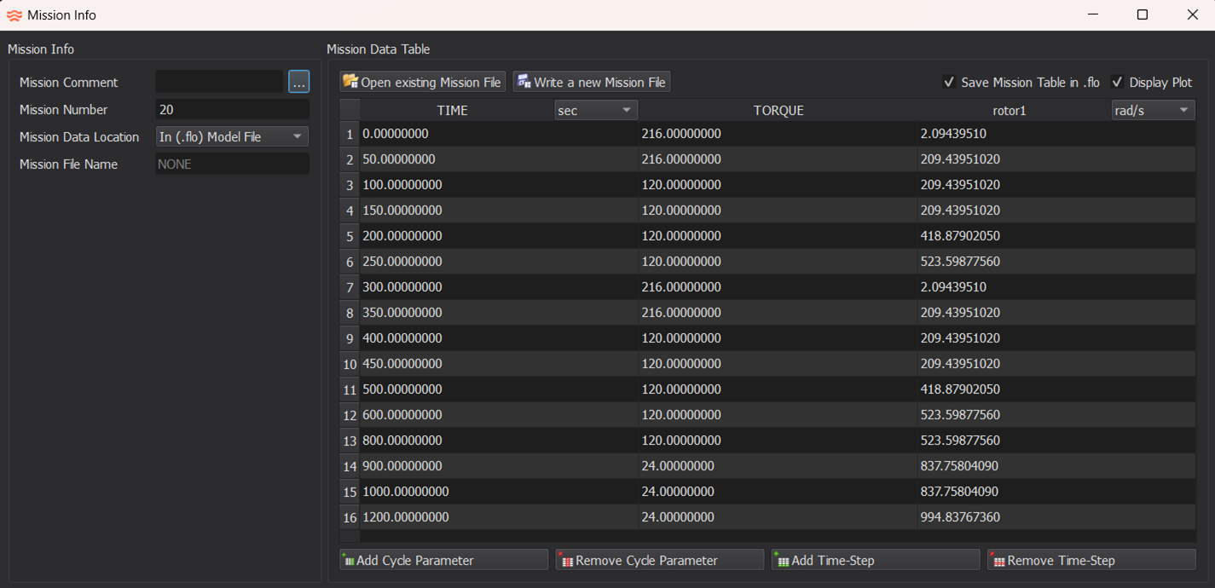1215x588 pixels.
Task: Select the rotor1 column header
Action: coord(1009,110)
